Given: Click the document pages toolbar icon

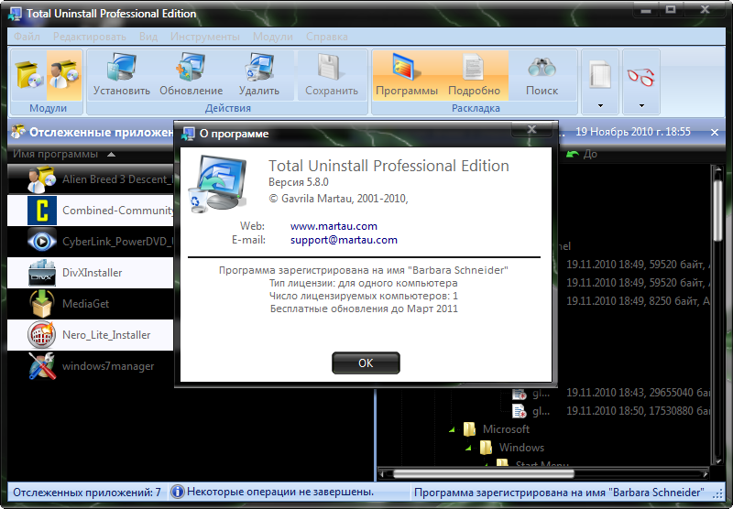Looking at the screenshot, I should (600, 75).
